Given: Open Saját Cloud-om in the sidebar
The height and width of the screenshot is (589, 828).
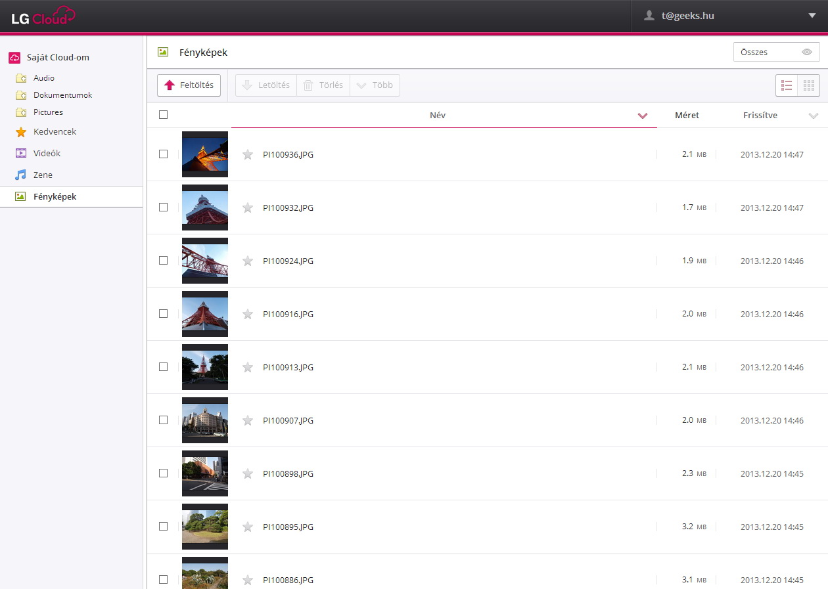Looking at the screenshot, I should point(58,57).
